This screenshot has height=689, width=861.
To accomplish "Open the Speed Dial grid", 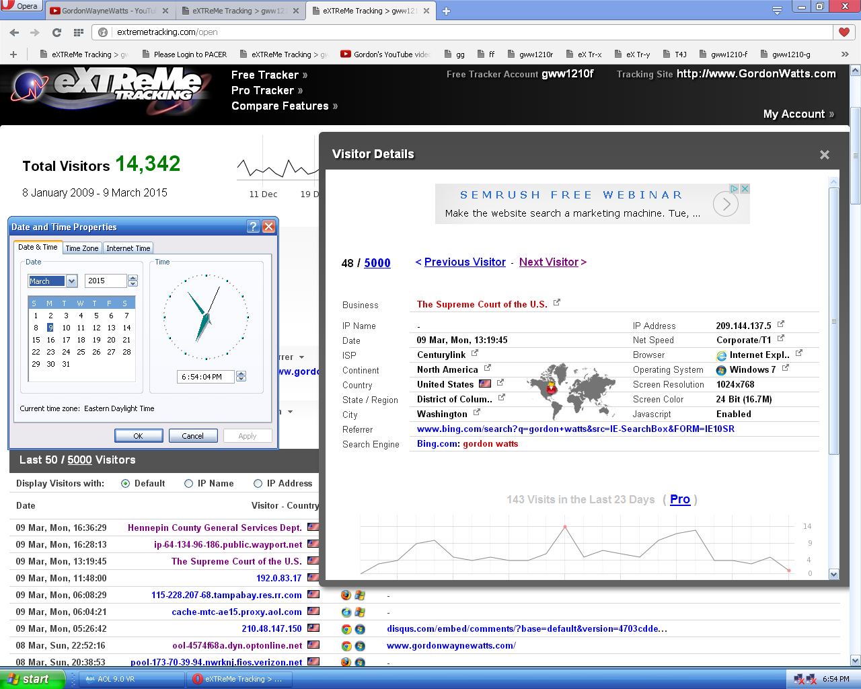I will point(78,32).
